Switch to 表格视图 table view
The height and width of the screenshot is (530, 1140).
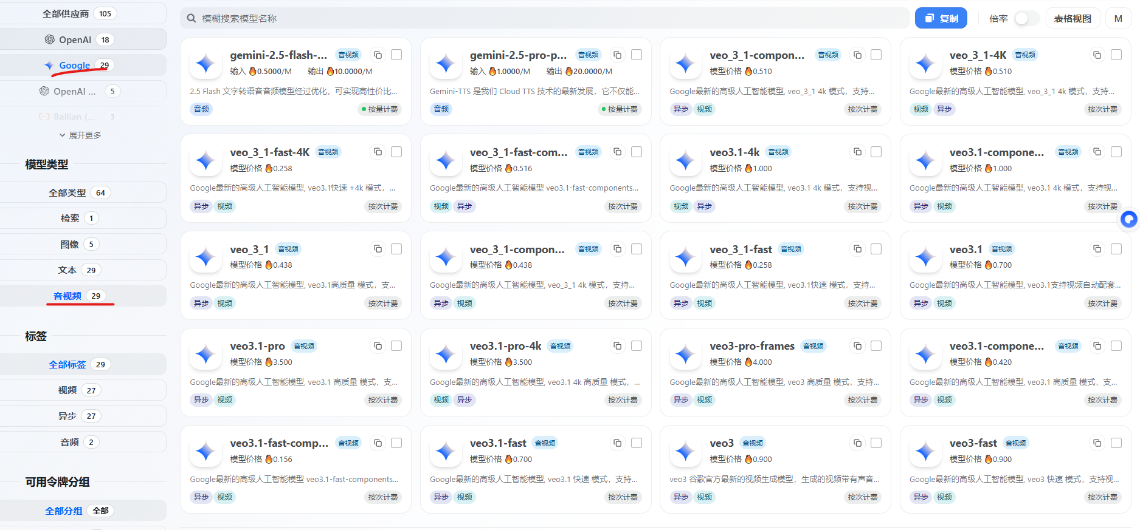(x=1073, y=18)
